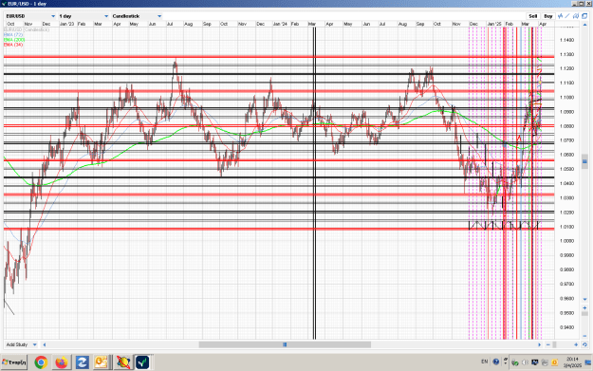Image resolution: width=593 pixels, height=371 pixels.
Task: Open the Add Study dropdown
Action: pyautogui.click(x=21, y=344)
